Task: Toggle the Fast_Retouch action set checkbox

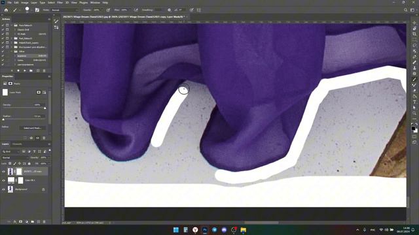Action: (3, 39)
